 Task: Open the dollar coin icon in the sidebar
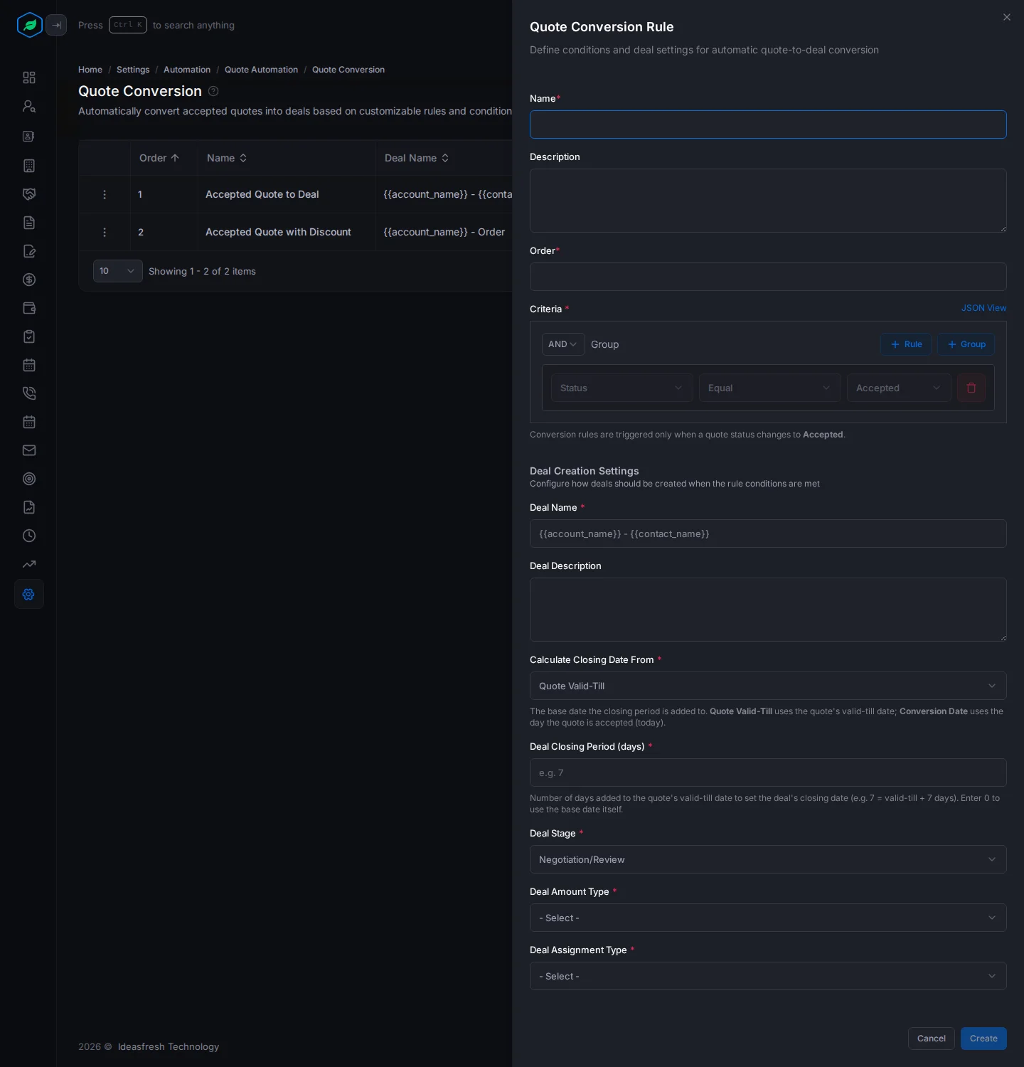click(29, 280)
